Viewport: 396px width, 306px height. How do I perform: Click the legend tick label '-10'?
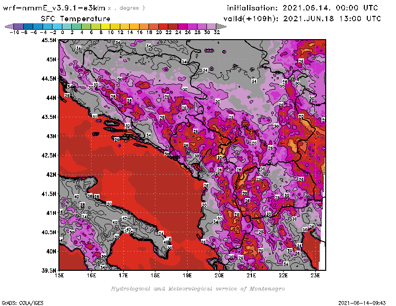[14, 32]
